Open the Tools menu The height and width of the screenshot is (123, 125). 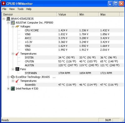20,9
